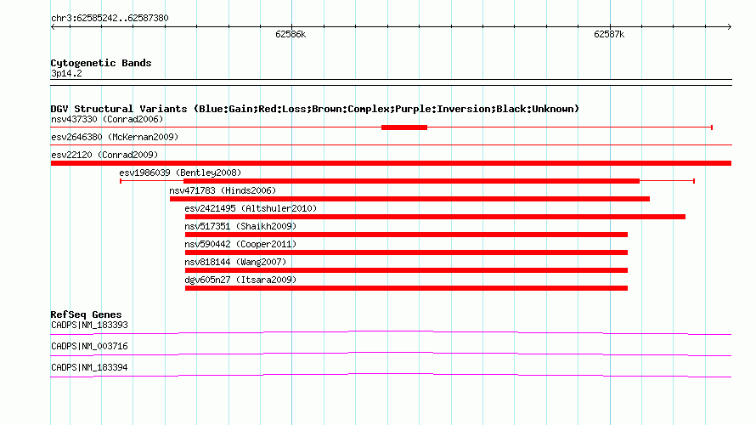
Task: Select the esv2421495 (Altshuler2010) variant label
Action: (x=251, y=208)
